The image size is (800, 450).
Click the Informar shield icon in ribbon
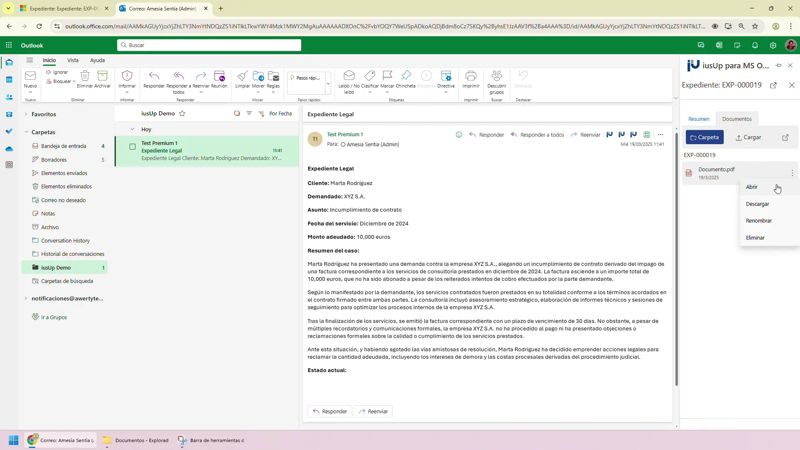point(127,76)
